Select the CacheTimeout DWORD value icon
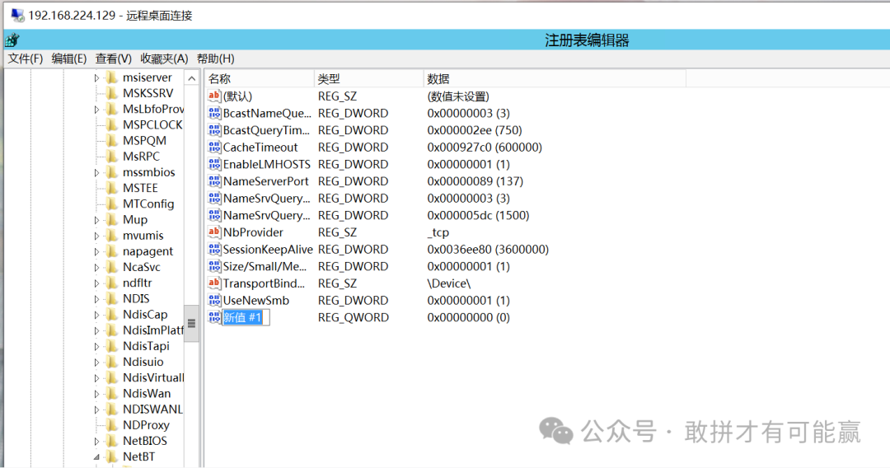This screenshot has width=890, height=468. click(x=214, y=147)
